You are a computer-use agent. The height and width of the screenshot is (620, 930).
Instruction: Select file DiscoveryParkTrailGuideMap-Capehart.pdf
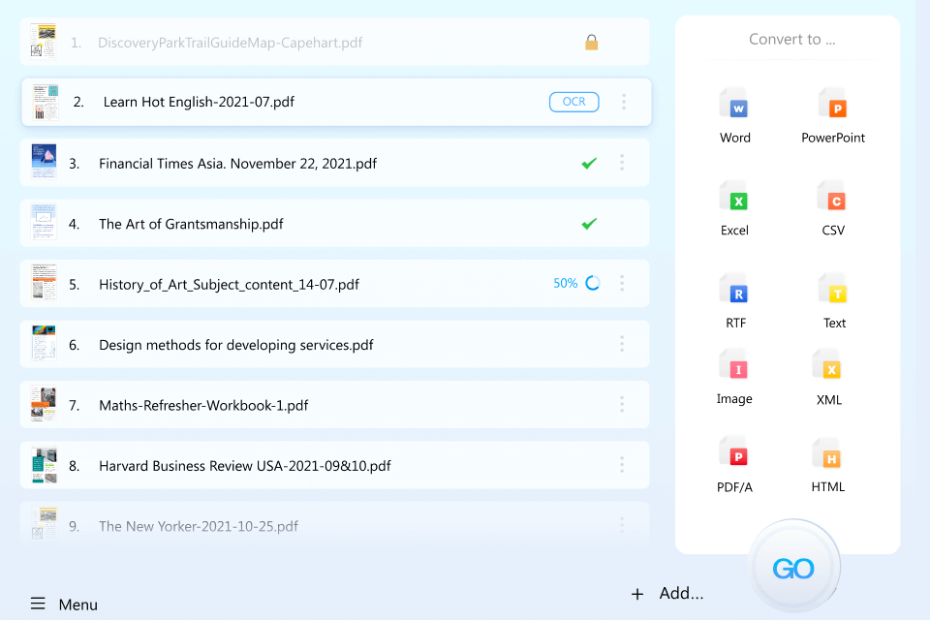(x=334, y=42)
